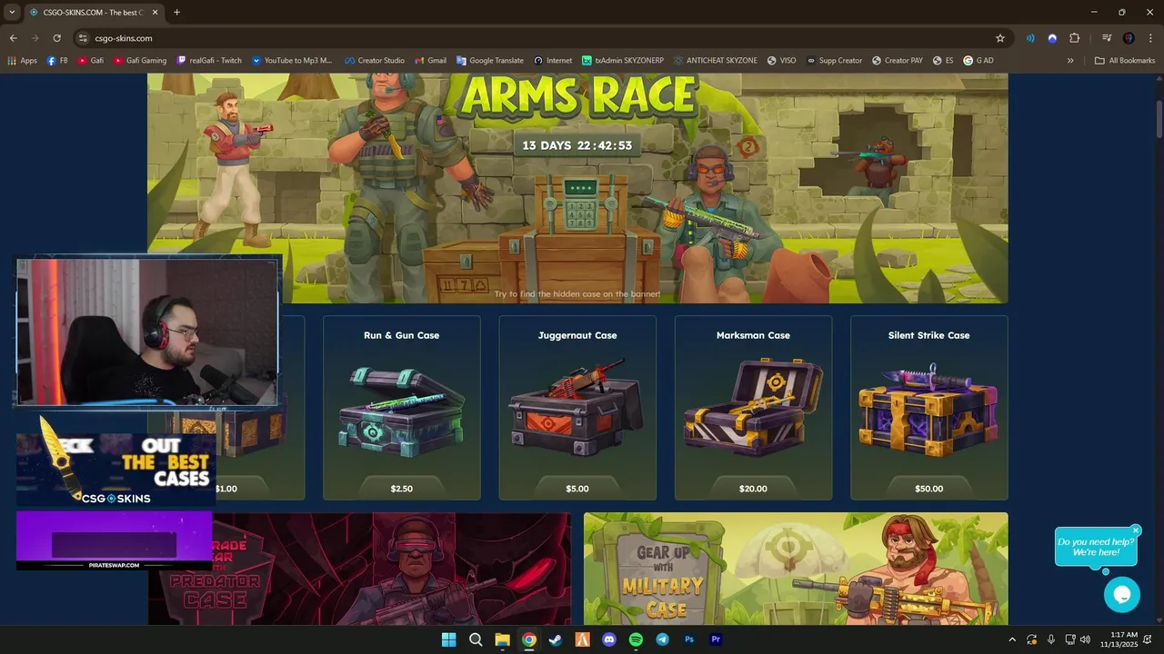Open the VISO bookmark
The image size is (1164, 654).
pyautogui.click(x=782, y=61)
